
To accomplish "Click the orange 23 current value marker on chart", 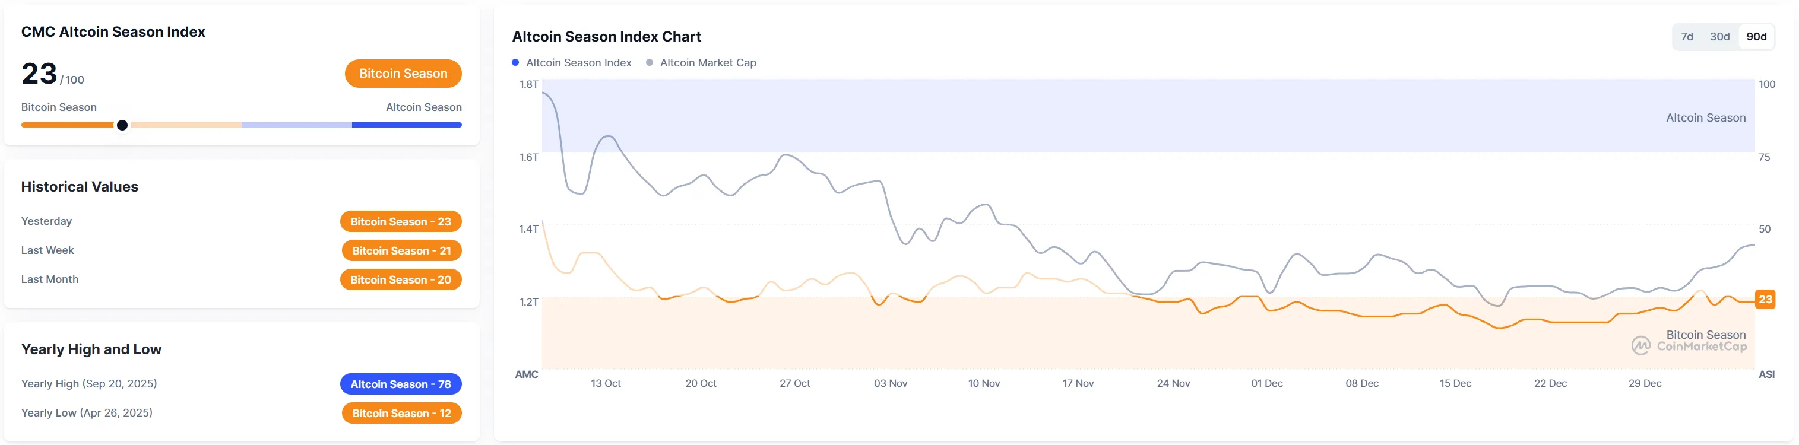I will click(1765, 300).
